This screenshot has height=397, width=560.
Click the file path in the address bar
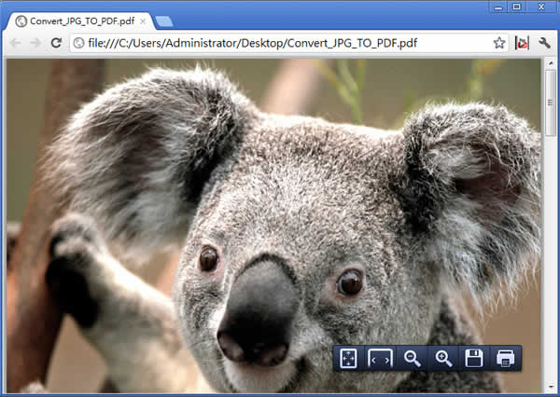253,43
